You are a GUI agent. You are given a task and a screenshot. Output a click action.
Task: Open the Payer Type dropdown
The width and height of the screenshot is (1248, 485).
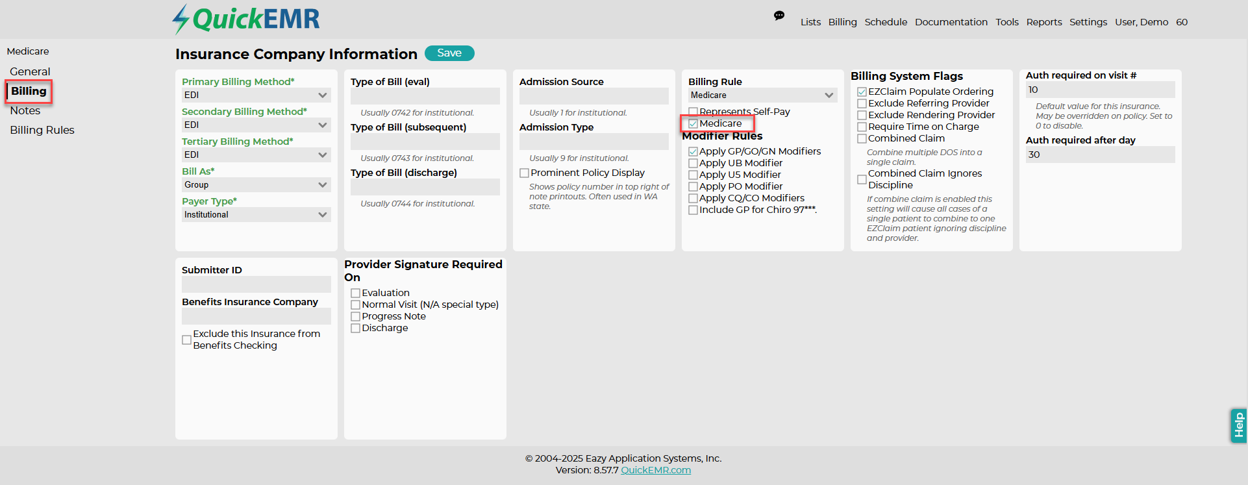click(256, 214)
